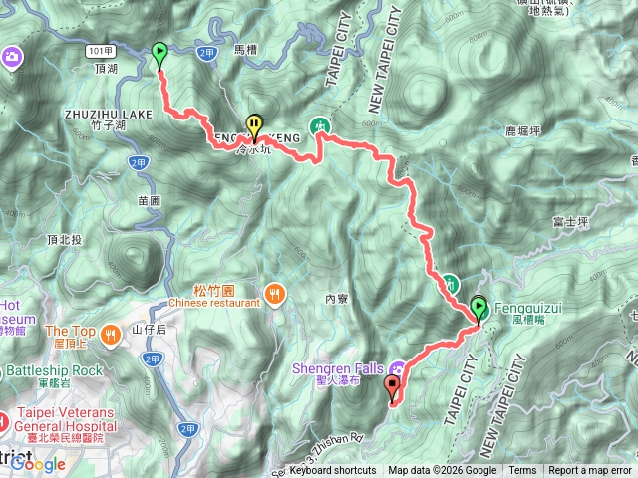Click Report a map error
638x478 pixels.
click(589, 471)
